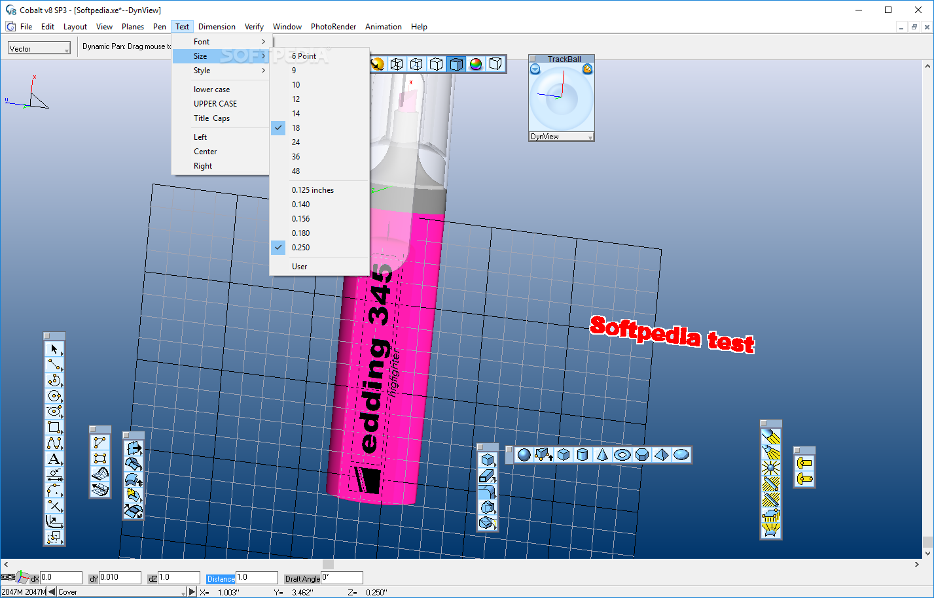This screenshot has width=934, height=598.
Task: Select the three-point arc tool
Action: click(x=54, y=380)
